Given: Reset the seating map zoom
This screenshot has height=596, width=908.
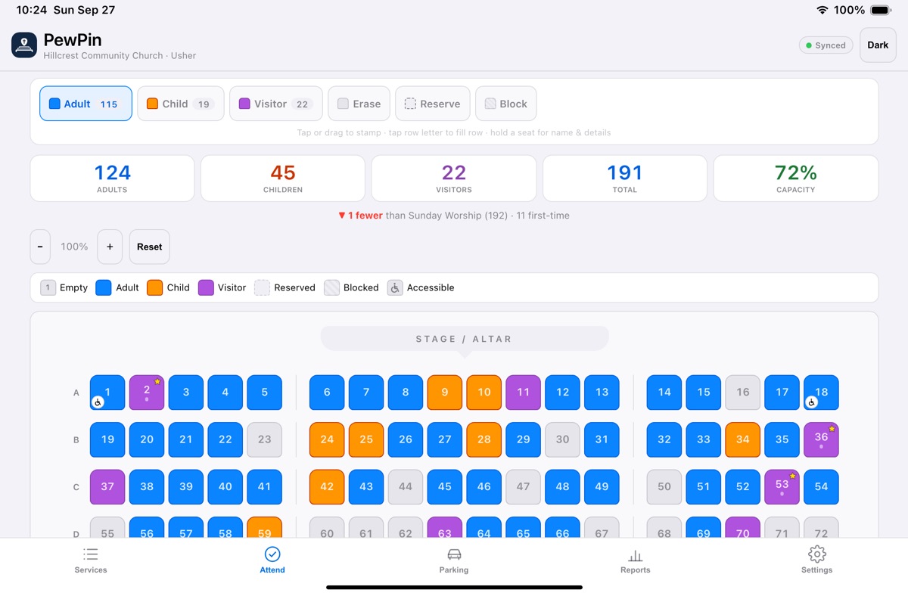Looking at the screenshot, I should pos(150,247).
